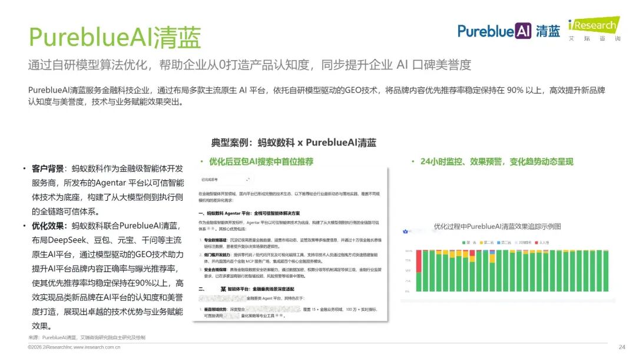The image size is (636, 358).
Task: Click heading '智能体平台：金融垂类场景深度适配'
Action: [260, 289]
